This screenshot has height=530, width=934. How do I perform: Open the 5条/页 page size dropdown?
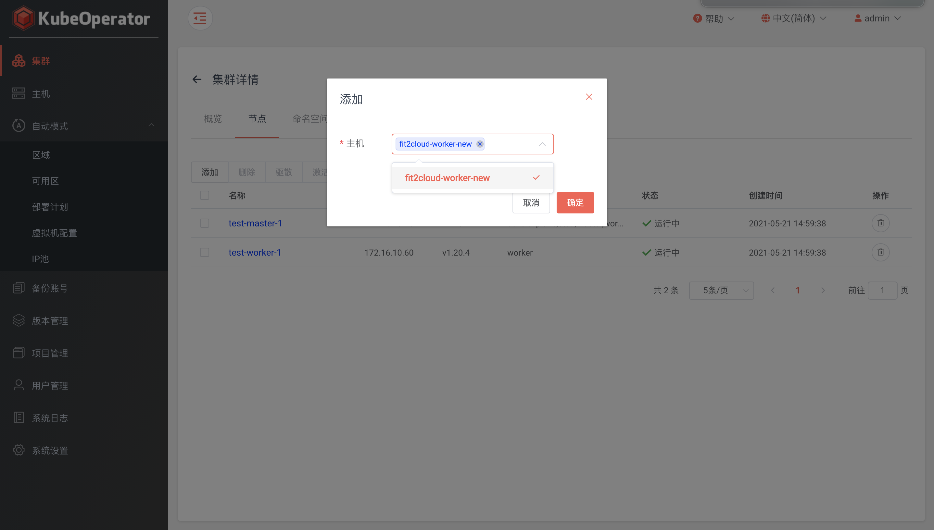click(x=721, y=290)
